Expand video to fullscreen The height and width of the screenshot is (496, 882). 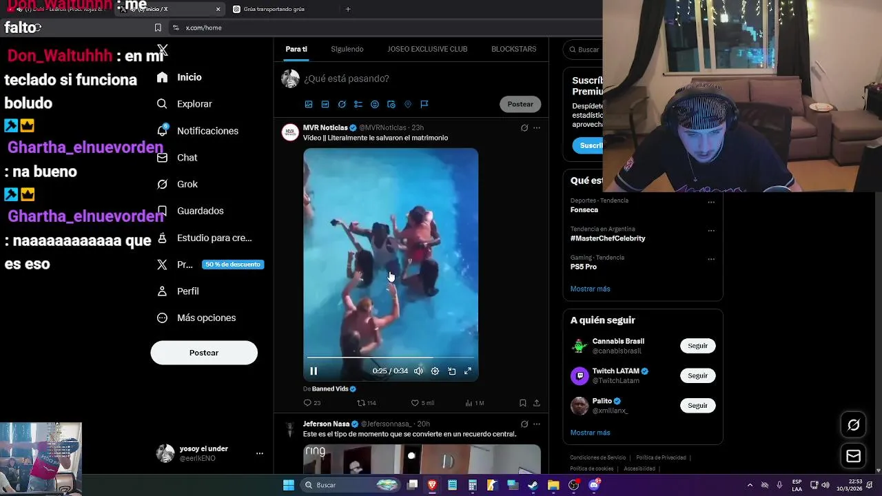pyautogui.click(x=468, y=371)
